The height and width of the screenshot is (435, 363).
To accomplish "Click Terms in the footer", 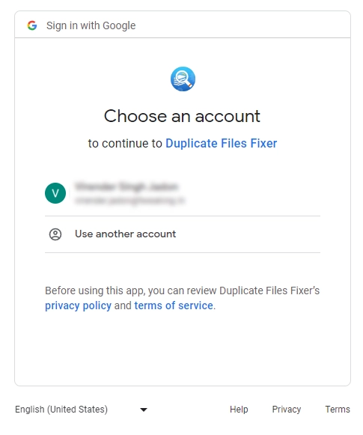I will (338, 410).
